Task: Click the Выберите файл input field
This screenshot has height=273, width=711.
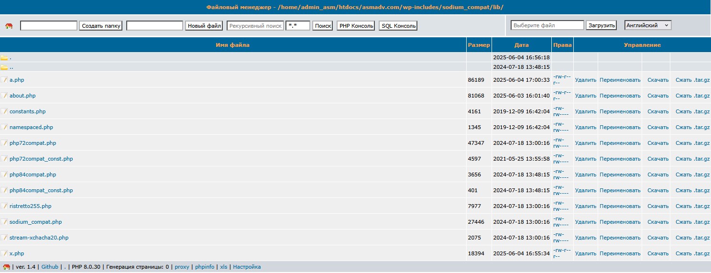Action: click(x=547, y=25)
